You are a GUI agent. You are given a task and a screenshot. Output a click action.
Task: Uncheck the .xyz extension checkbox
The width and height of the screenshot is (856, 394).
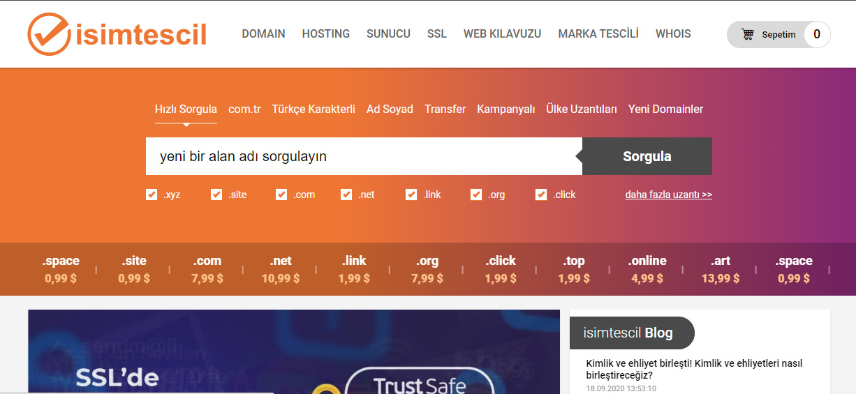pos(152,195)
